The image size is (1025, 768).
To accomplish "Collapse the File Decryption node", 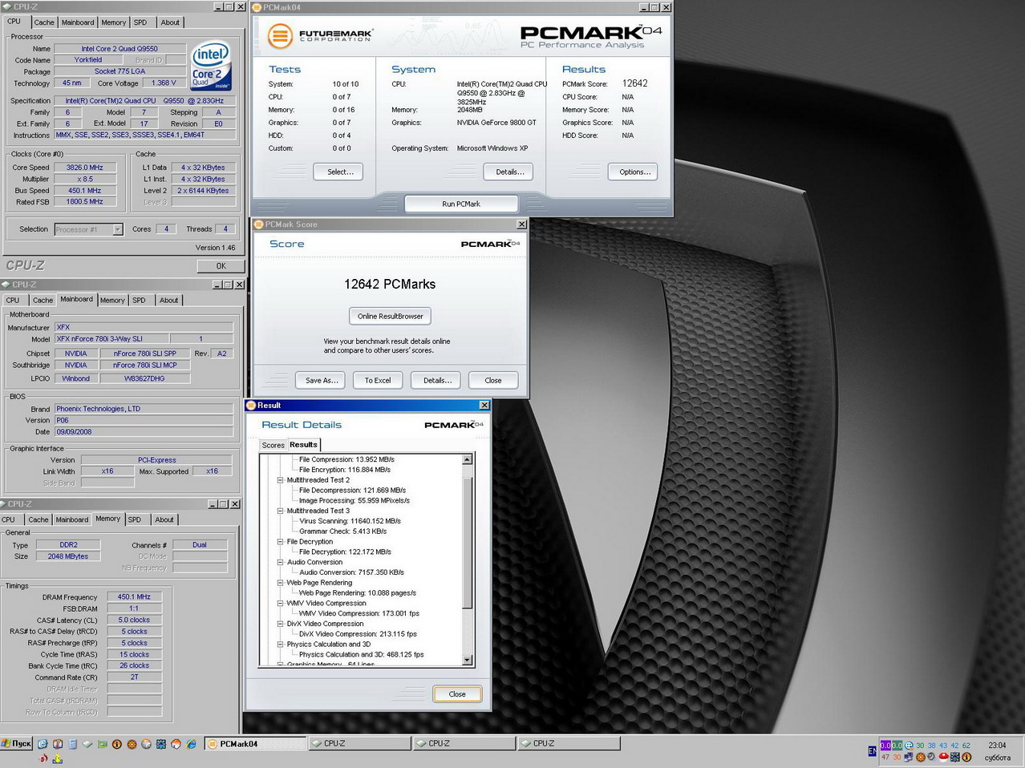I will pyautogui.click(x=280, y=542).
